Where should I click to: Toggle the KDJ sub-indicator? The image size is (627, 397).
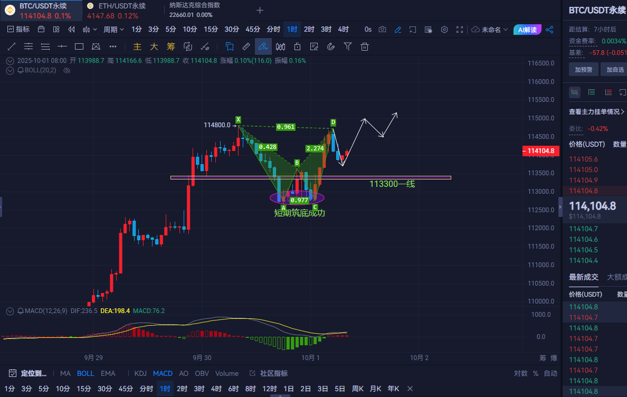pos(140,373)
